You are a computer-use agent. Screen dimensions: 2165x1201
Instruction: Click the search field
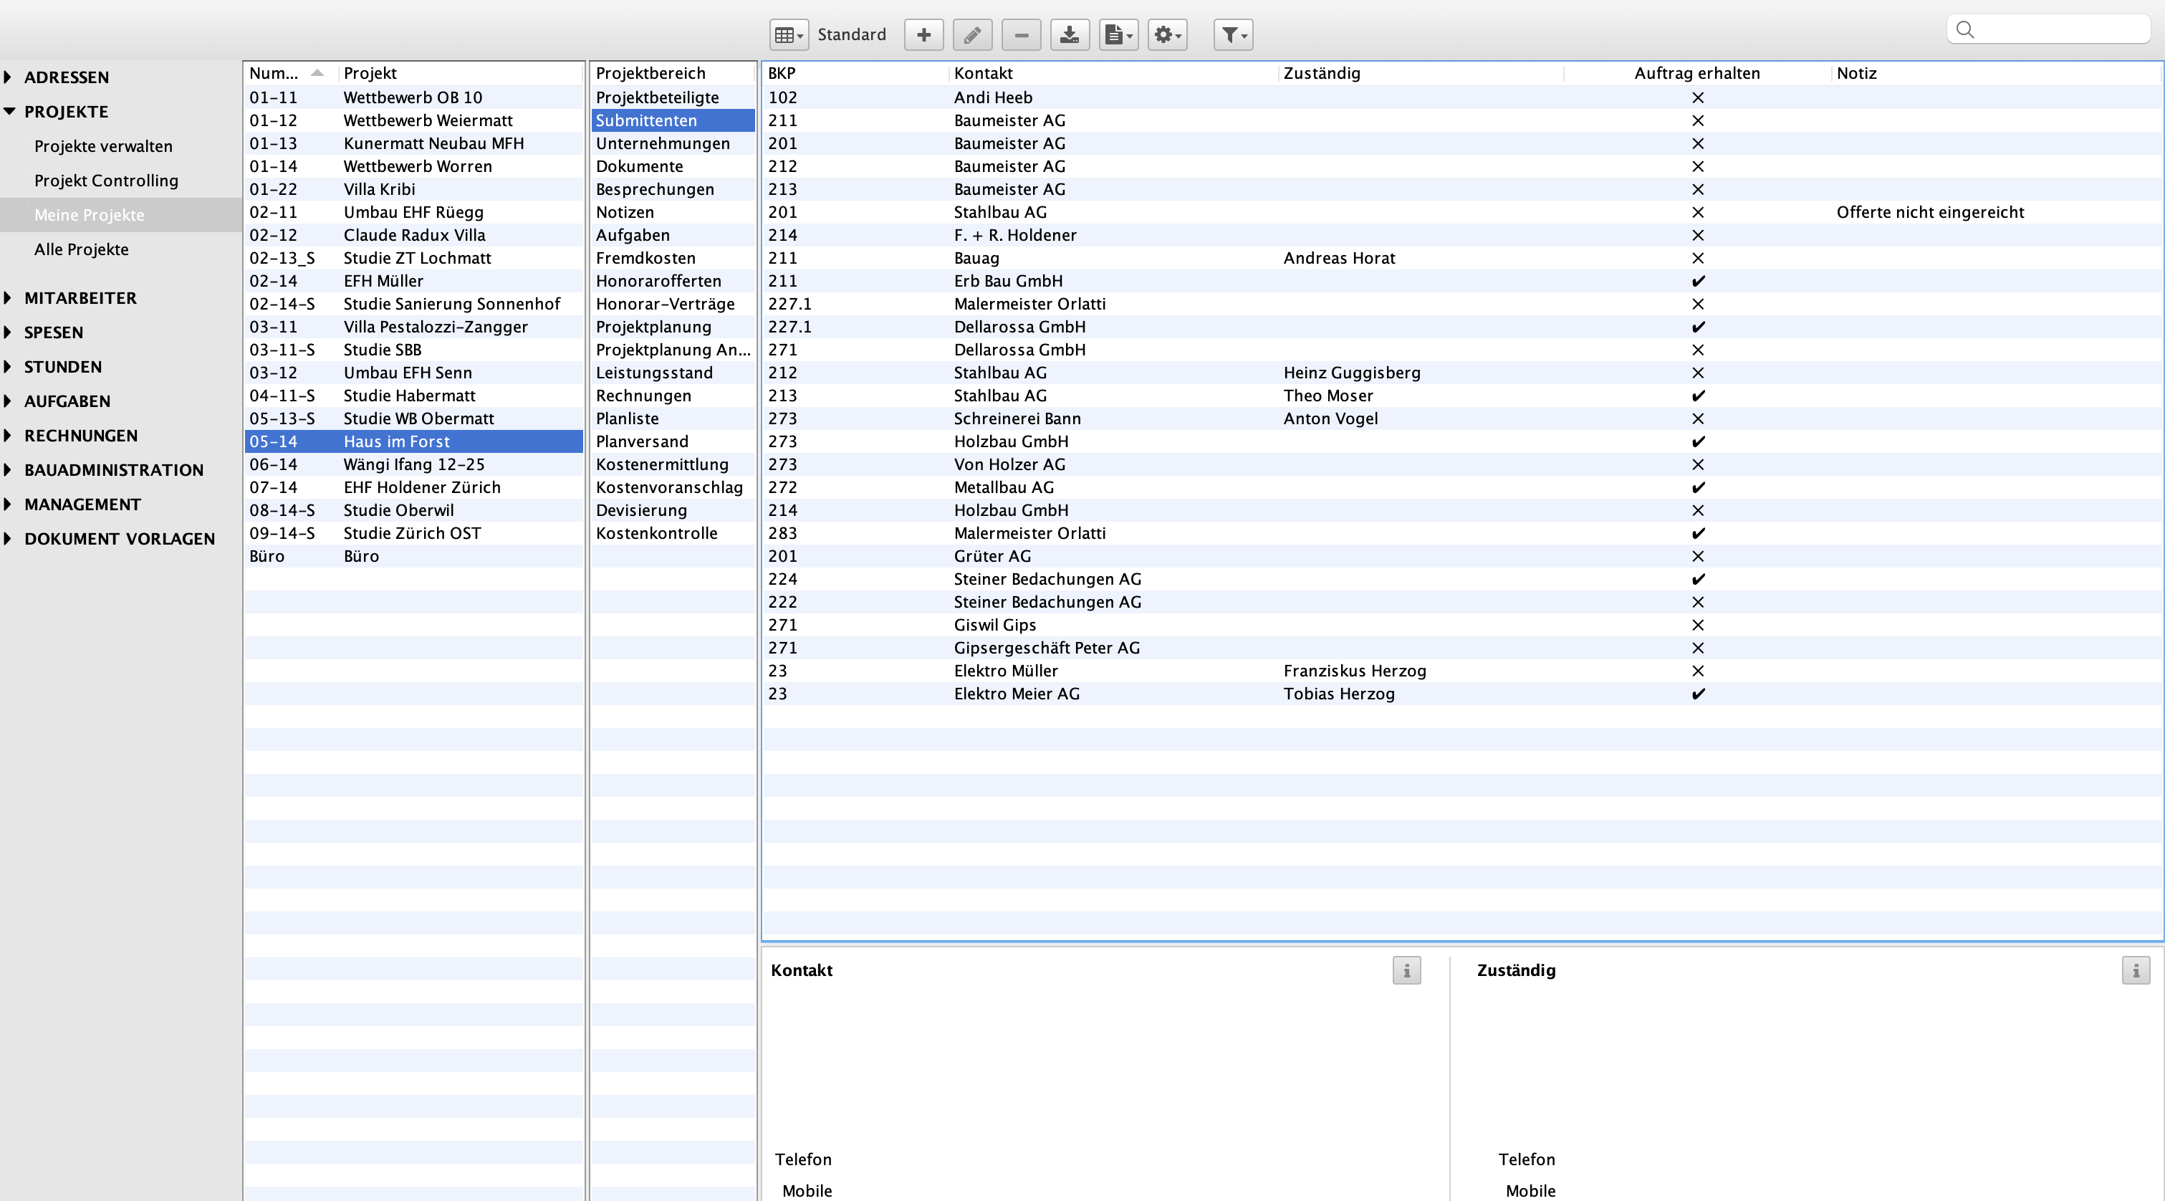point(2059,29)
